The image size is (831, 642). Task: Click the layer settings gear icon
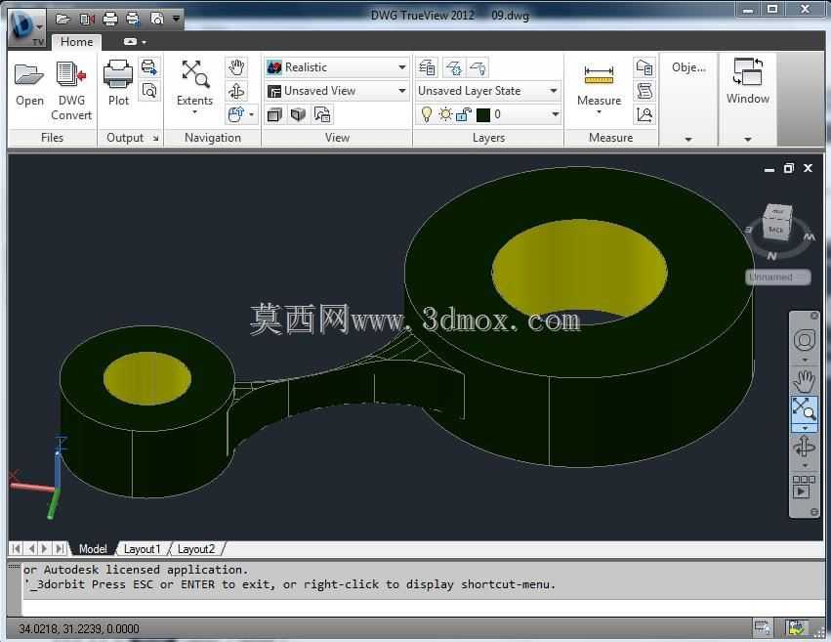pyautogui.click(x=454, y=67)
